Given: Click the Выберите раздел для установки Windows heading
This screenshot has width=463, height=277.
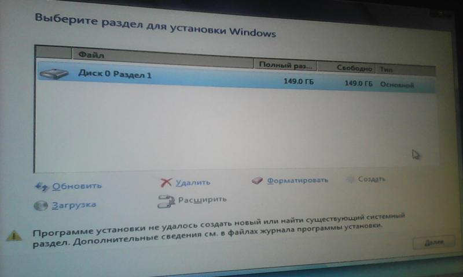Looking at the screenshot, I should point(155,25).
